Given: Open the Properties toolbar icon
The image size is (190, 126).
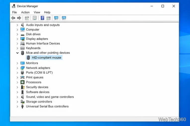Looking at the screenshot, I should coord(35,18).
